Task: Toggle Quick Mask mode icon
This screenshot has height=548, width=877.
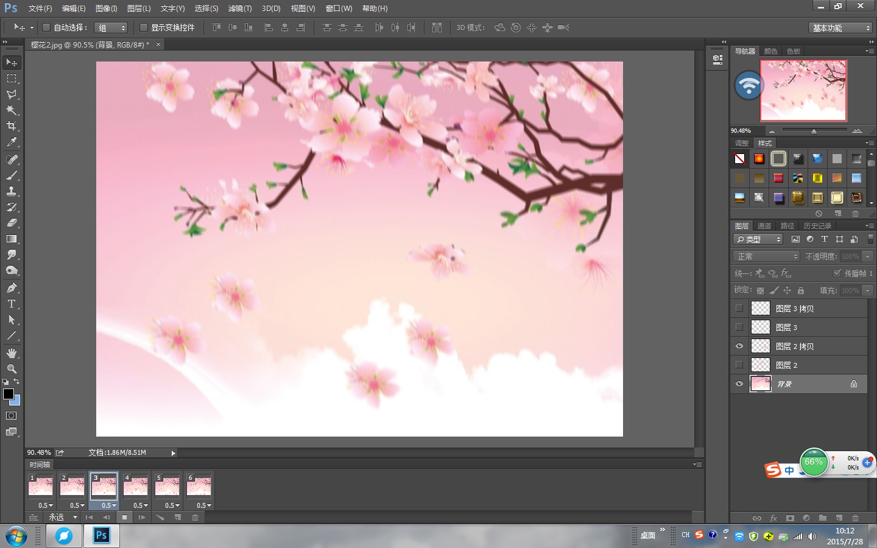Action: coord(12,416)
